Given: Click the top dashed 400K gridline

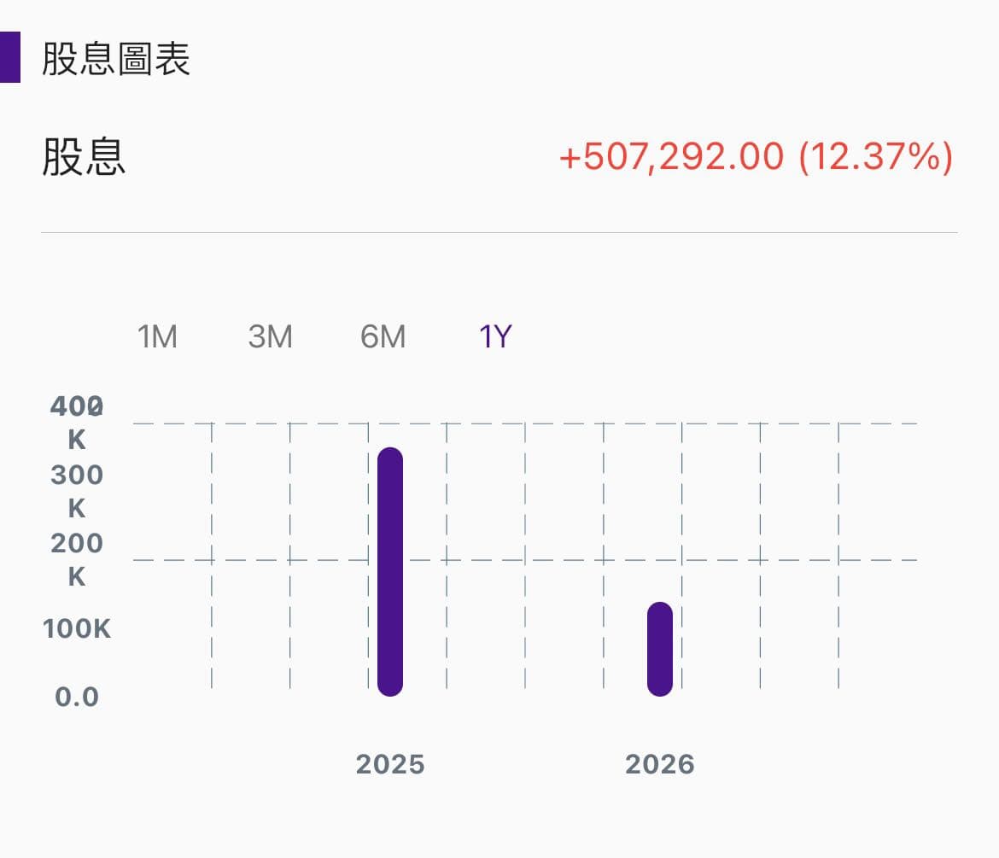Looking at the screenshot, I should point(525,423).
